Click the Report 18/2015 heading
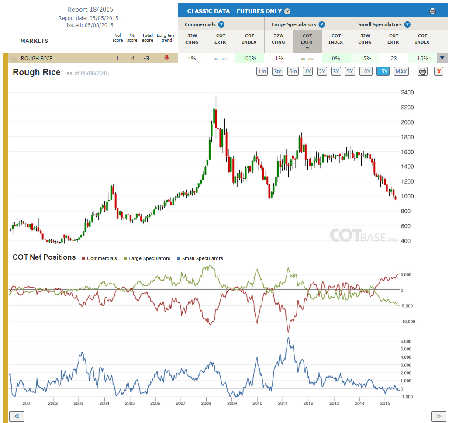The image size is (449, 423). tap(90, 10)
